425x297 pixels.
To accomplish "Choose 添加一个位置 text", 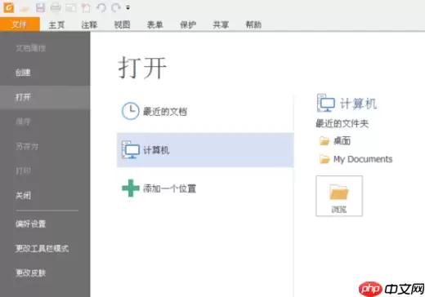I will click(x=169, y=188).
